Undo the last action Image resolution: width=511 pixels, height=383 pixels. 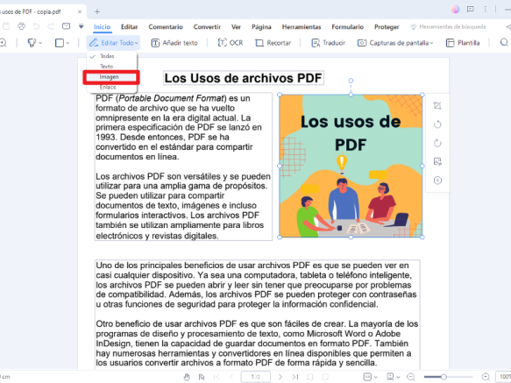coord(36,26)
